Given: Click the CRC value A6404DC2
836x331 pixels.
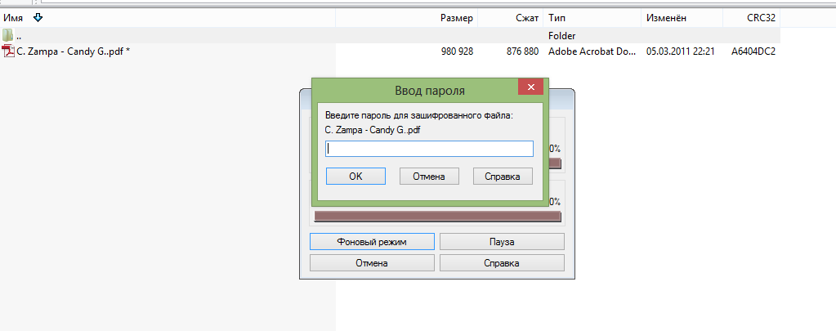Looking at the screenshot, I should 753,51.
